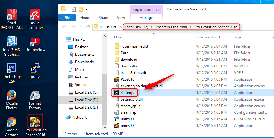Image resolution: width=274 pixels, height=138 pixels.
Task: Open Customize Quick Access Toolbar dropdown
Action: (86, 9)
